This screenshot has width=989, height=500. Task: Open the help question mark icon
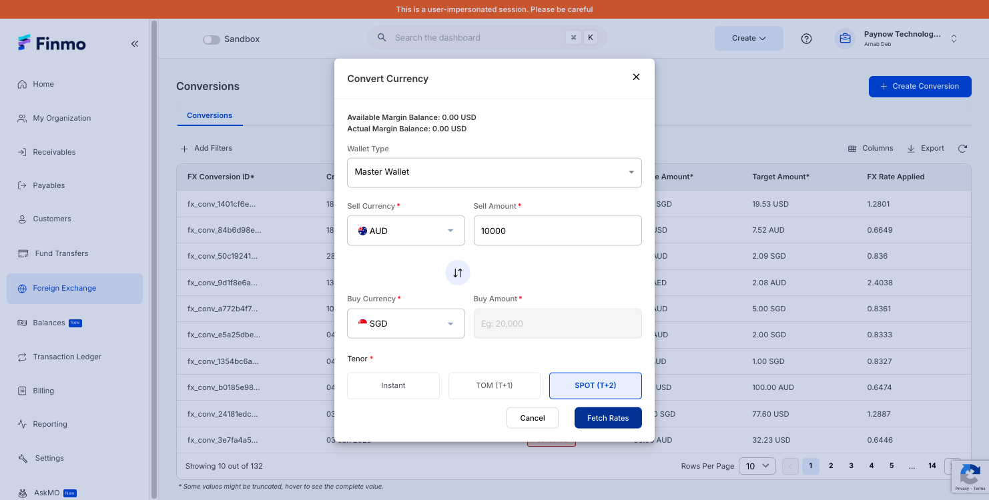[x=806, y=39]
